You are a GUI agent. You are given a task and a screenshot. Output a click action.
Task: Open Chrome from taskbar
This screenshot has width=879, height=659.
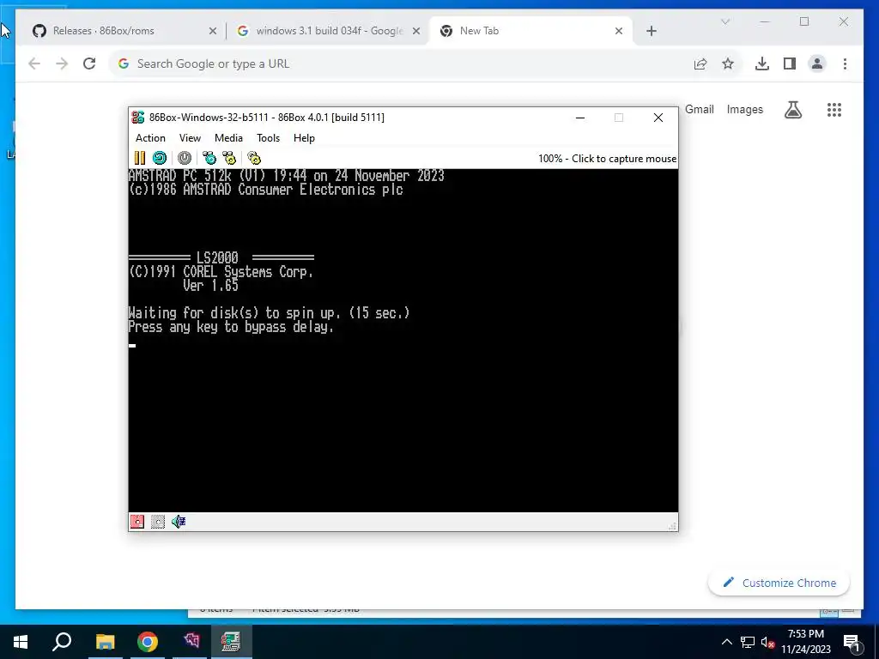(148, 642)
